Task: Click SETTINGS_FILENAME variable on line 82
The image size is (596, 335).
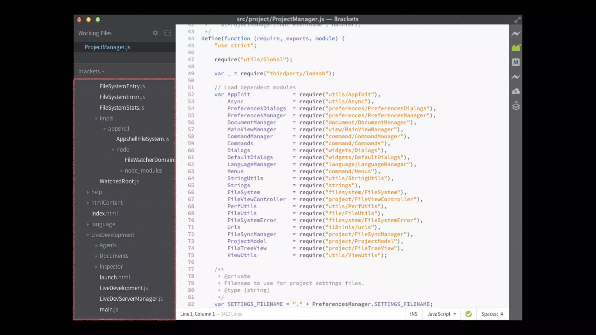Action: coord(255,304)
